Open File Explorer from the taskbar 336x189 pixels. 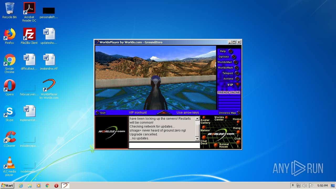[30, 186]
